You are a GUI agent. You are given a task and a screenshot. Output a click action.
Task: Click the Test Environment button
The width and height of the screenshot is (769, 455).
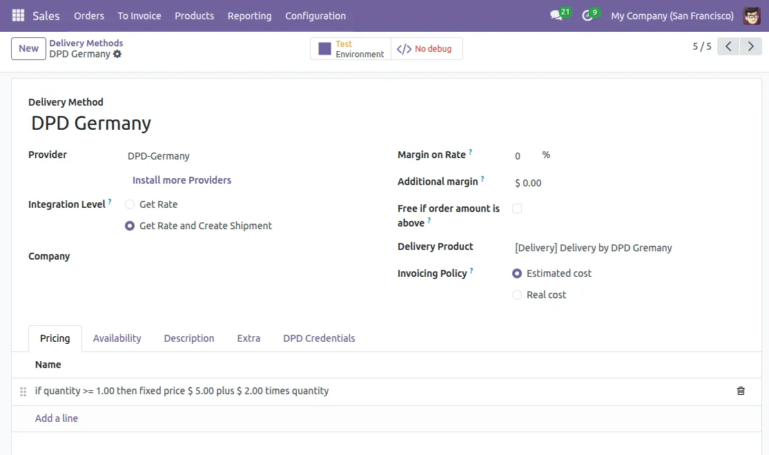(x=351, y=48)
